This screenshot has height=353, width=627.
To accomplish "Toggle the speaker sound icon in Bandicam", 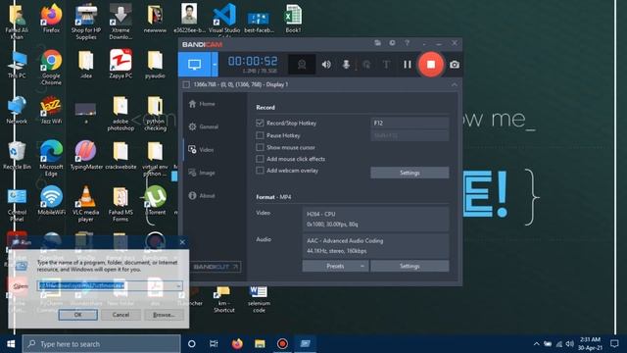I will click(326, 65).
